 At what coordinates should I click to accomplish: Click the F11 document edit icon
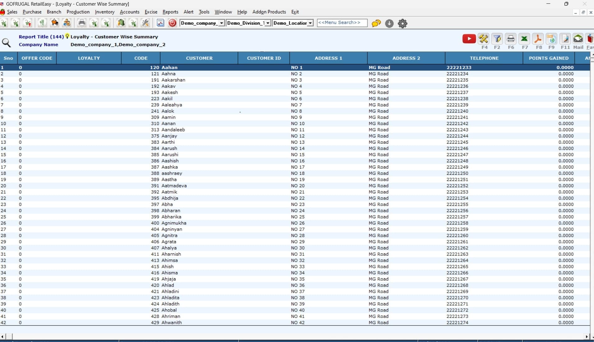pos(565,39)
